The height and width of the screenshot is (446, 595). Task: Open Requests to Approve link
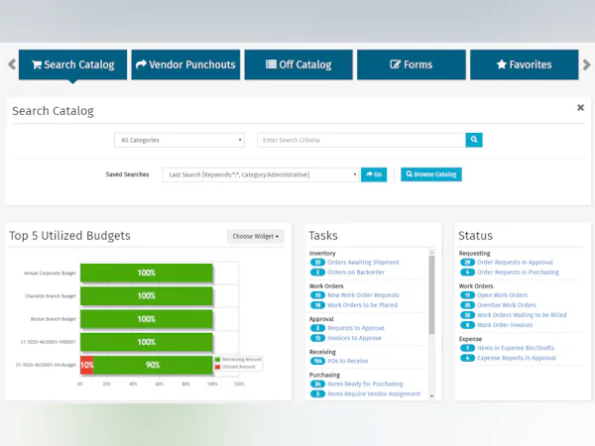pyautogui.click(x=356, y=328)
